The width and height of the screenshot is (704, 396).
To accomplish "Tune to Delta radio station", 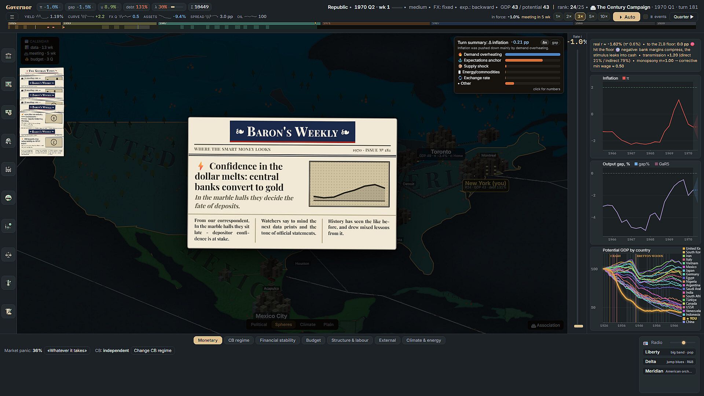I will (669, 362).
